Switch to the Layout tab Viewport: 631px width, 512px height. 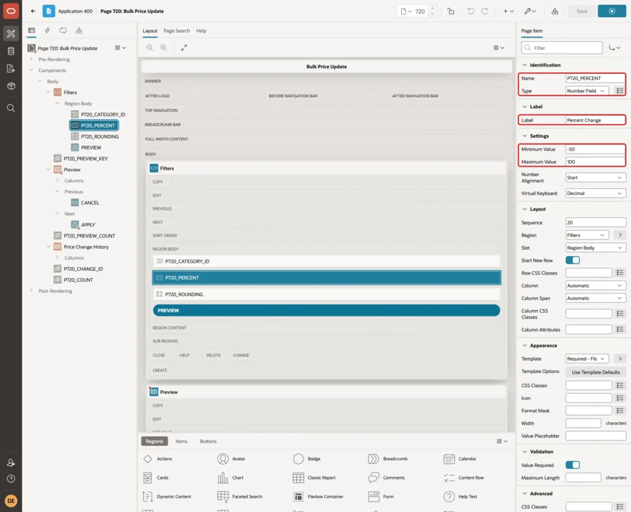click(x=150, y=31)
